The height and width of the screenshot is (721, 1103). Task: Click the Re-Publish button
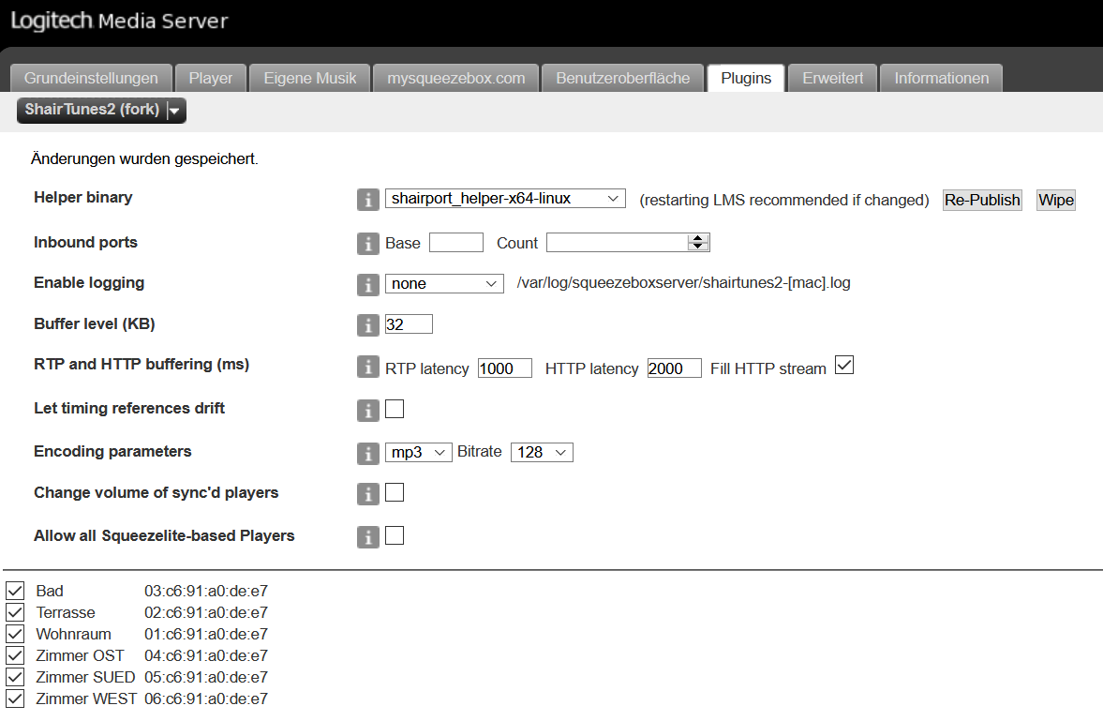(982, 200)
